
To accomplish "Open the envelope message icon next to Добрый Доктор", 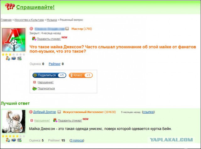I will pyautogui.click(x=59, y=112).
